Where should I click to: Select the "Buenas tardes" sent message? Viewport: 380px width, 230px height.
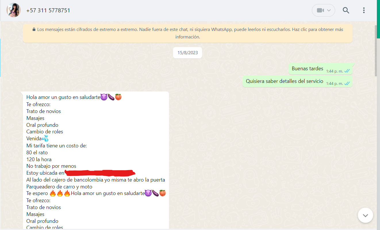[x=307, y=69]
